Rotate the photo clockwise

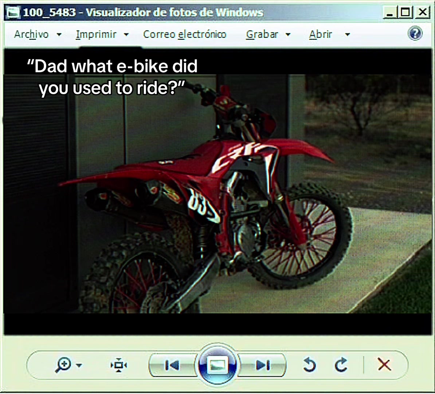click(x=341, y=365)
